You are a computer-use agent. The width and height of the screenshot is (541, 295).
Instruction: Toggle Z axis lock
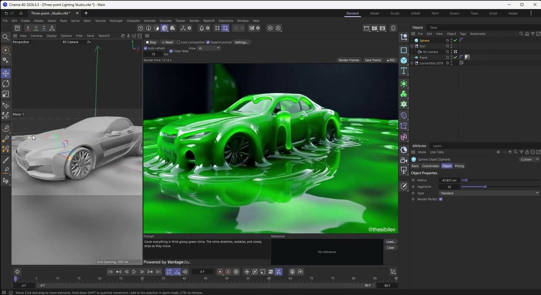[44, 28]
